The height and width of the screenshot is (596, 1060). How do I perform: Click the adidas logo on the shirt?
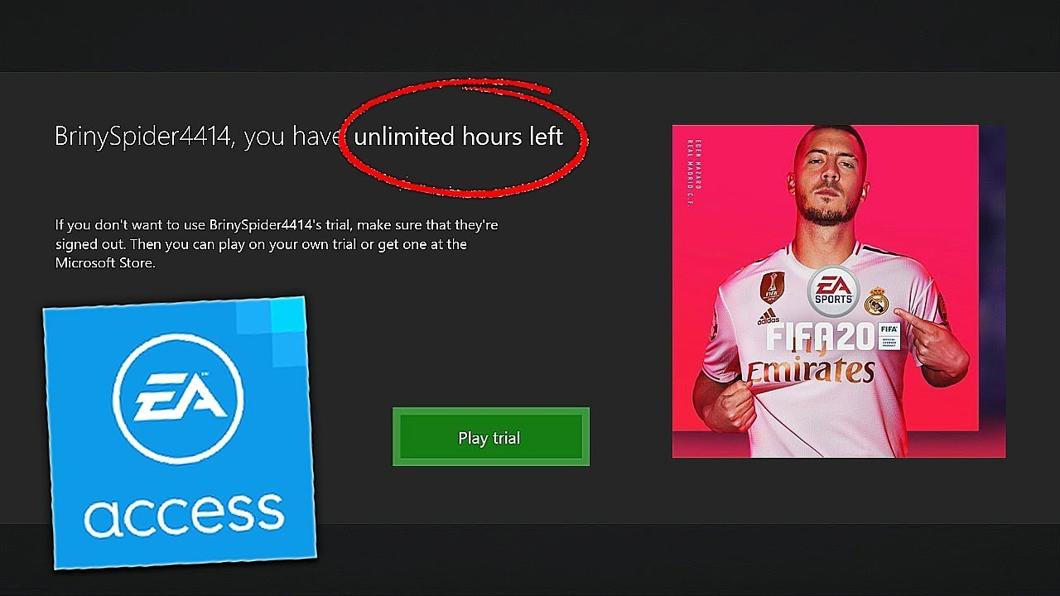coord(768,316)
